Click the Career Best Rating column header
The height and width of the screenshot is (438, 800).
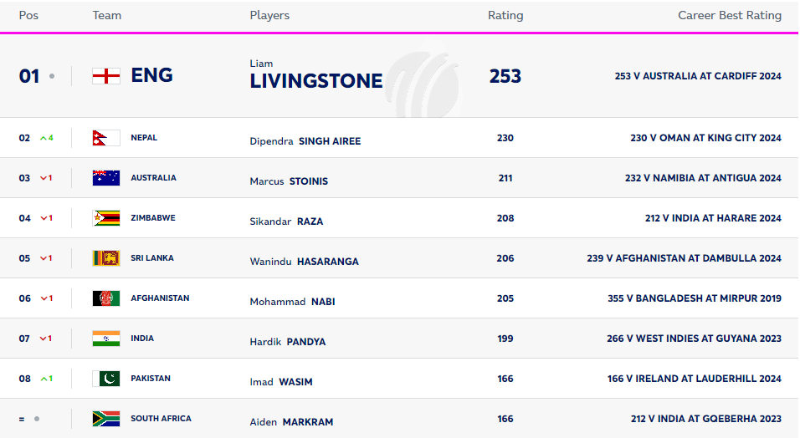pos(729,15)
